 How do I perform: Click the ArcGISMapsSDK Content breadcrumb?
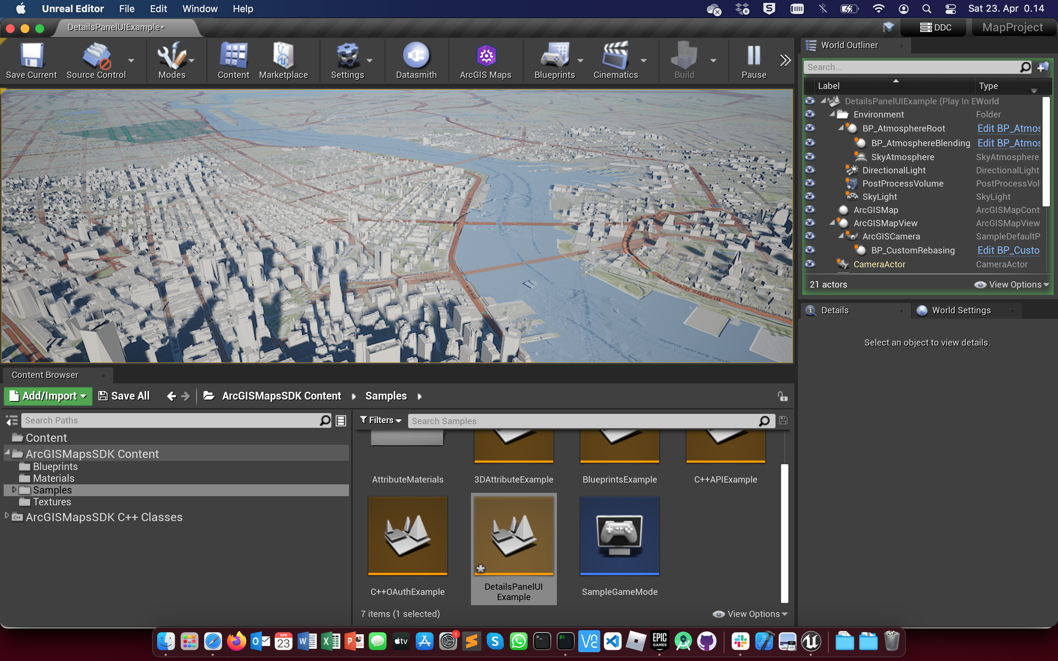(281, 396)
